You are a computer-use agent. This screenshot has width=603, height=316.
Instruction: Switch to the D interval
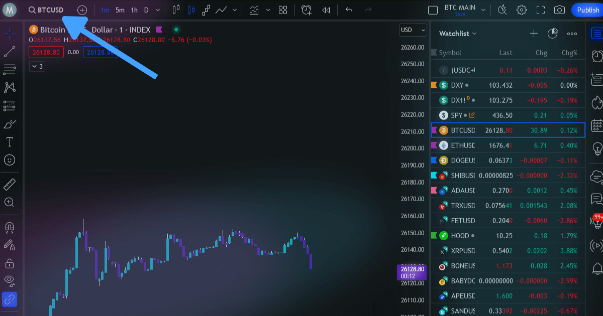pos(146,10)
